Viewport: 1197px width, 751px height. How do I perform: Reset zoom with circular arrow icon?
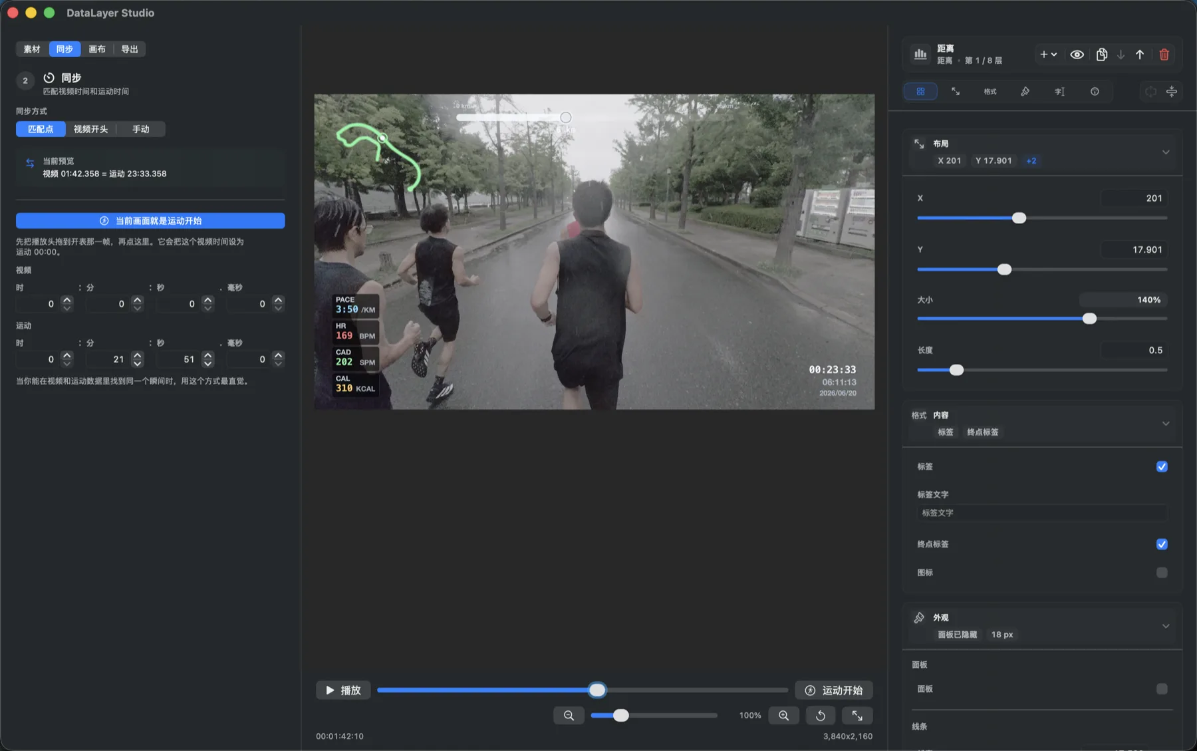(821, 716)
